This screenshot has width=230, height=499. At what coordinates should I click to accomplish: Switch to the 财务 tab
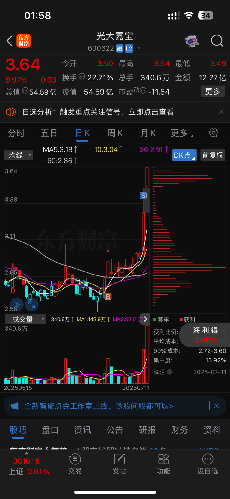point(179,430)
